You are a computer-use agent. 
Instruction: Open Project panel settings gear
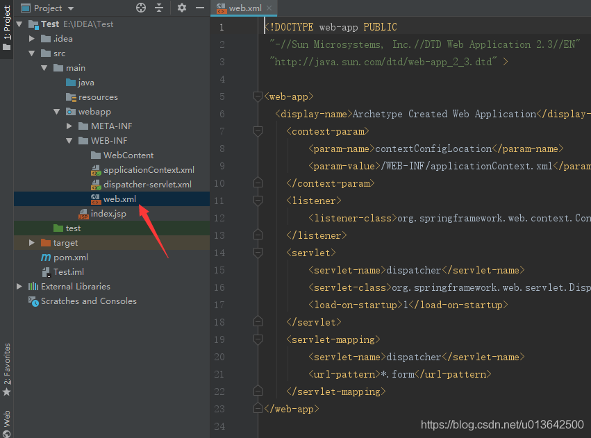[182, 8]
